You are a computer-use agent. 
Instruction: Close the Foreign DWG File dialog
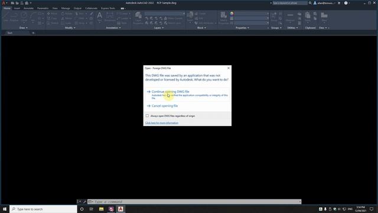pos(229,68)
